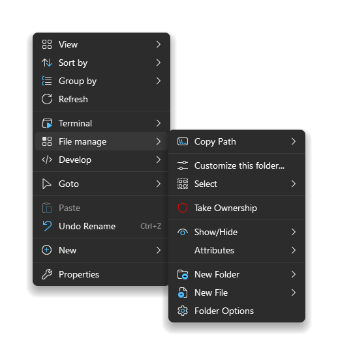Click the red shield Take Ownership icon

pos(183,208)
